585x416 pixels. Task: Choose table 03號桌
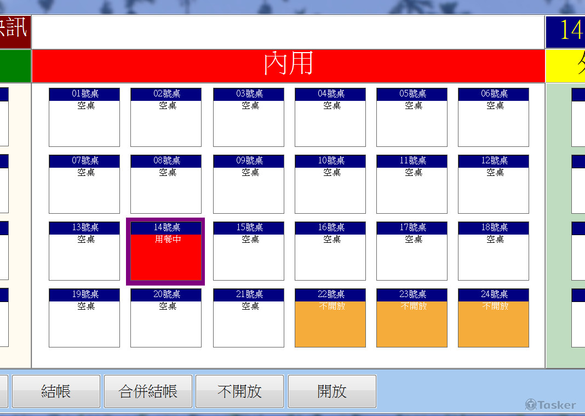(x=249, y=117)
